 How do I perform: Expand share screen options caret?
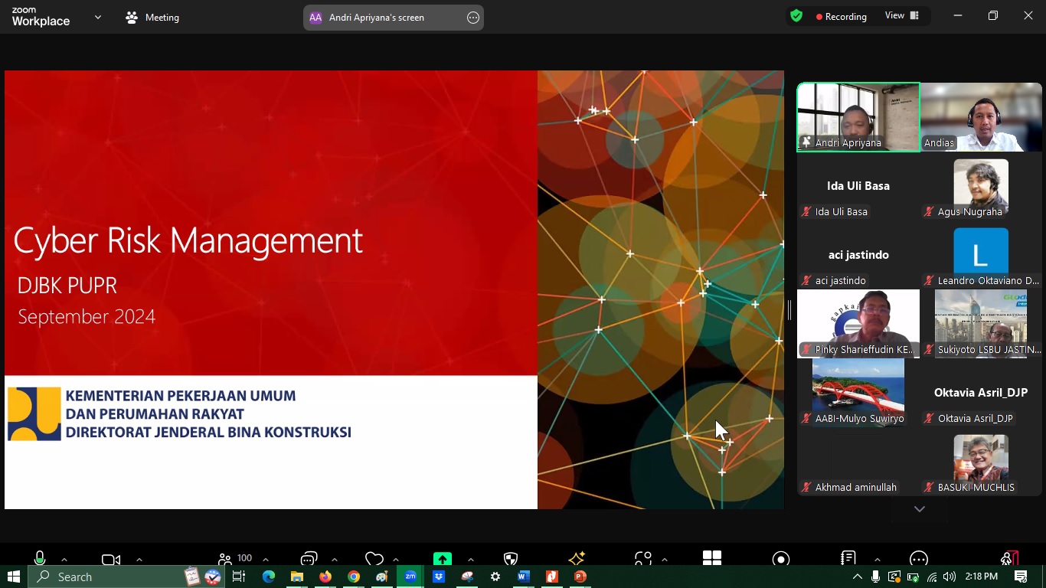point(470,560)
